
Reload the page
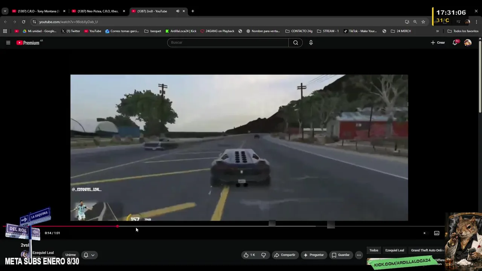[23, 22]
